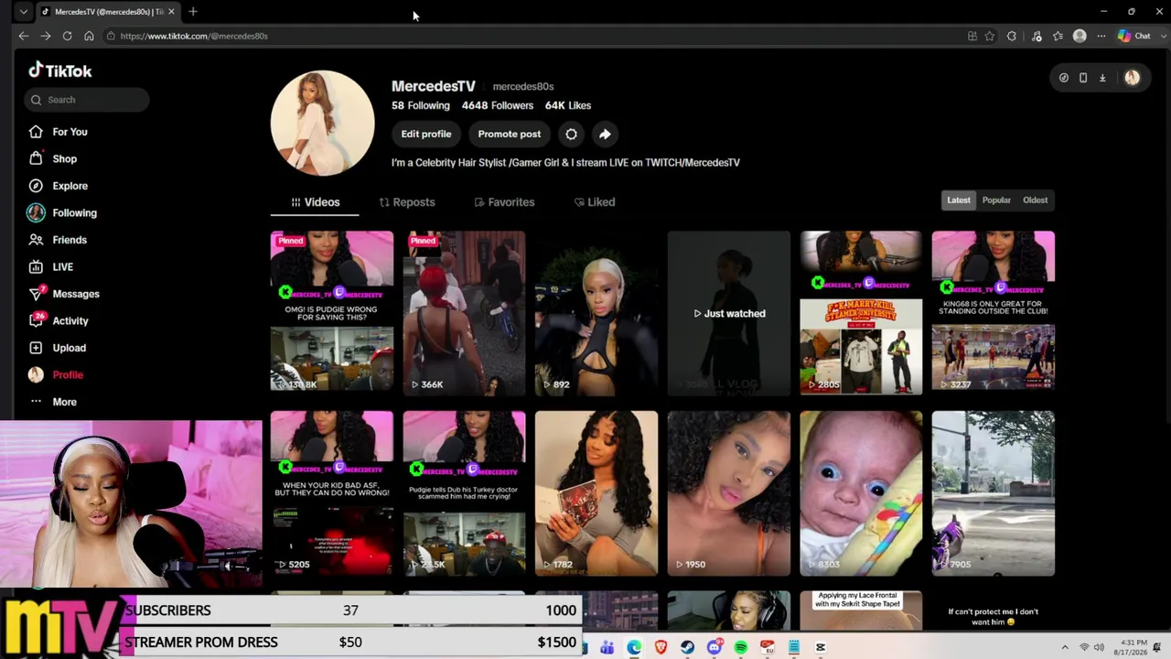This screenshot has width=1171, height=659.
Task: Show hidden system tray icons
Action: (1065, 648)
